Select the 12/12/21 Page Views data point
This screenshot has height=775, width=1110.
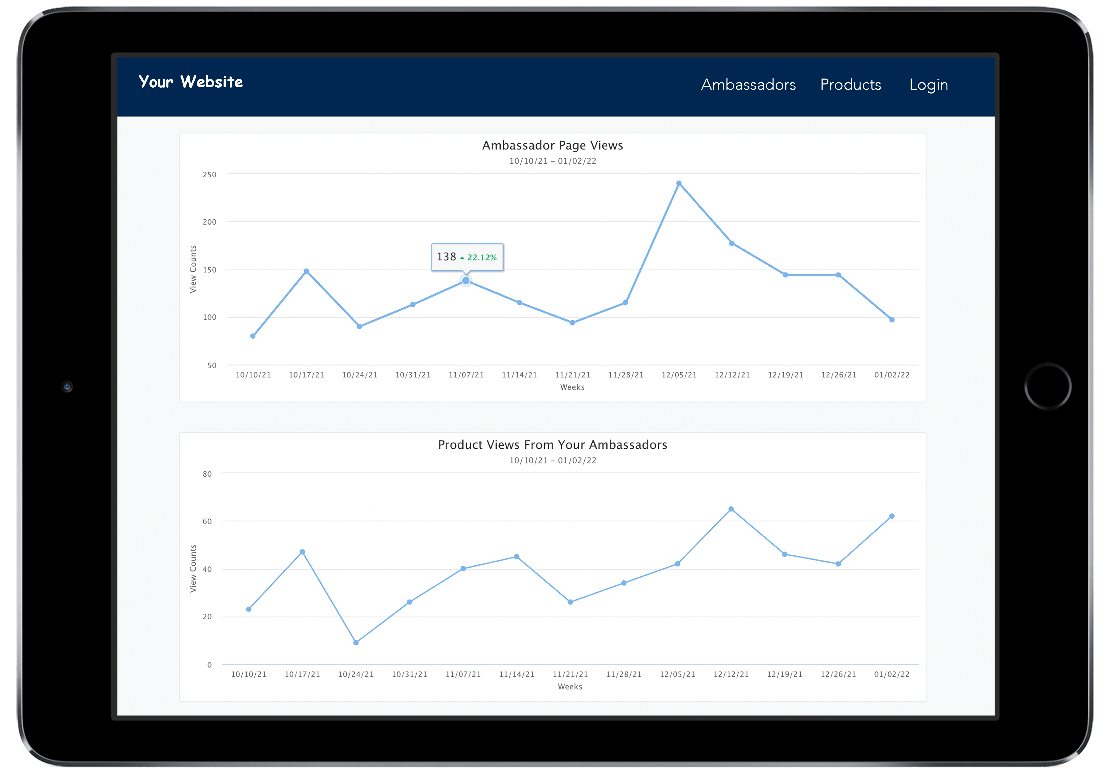point(732,244)
